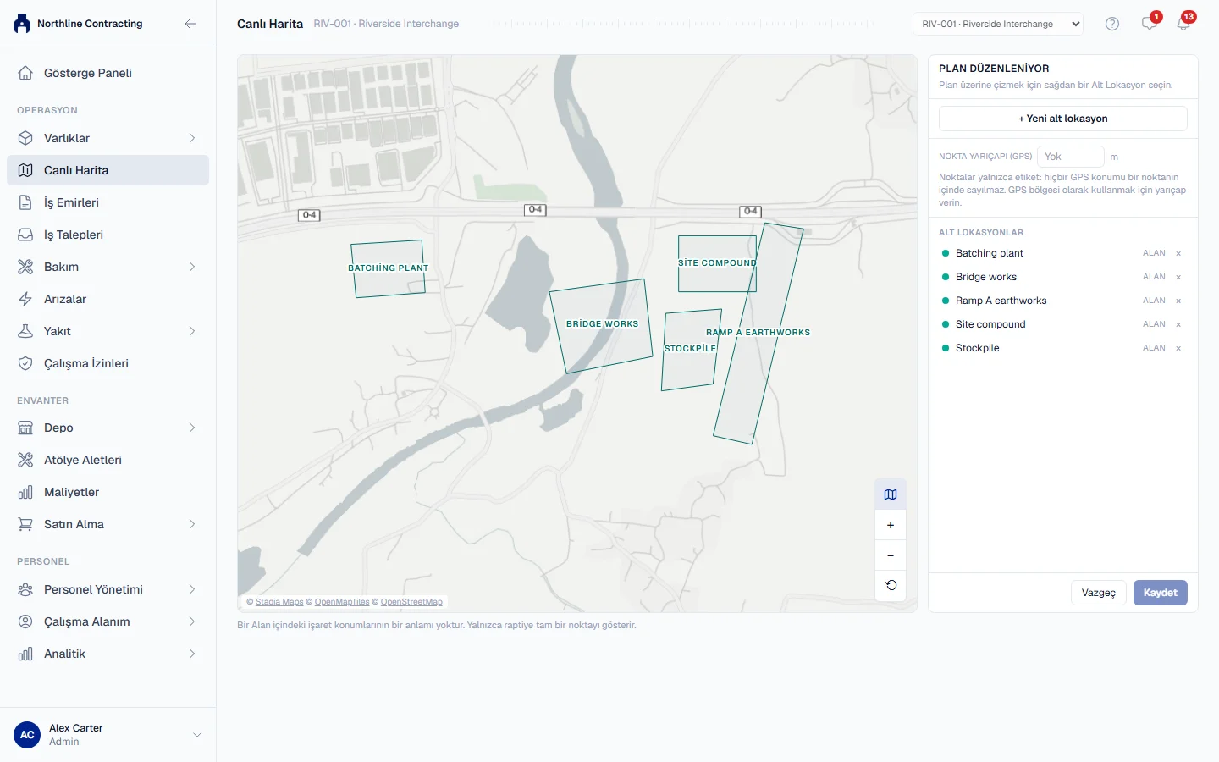Delete the Ramp A earthworks sub-location
1219x762 pixels.
coord(1178,301)
